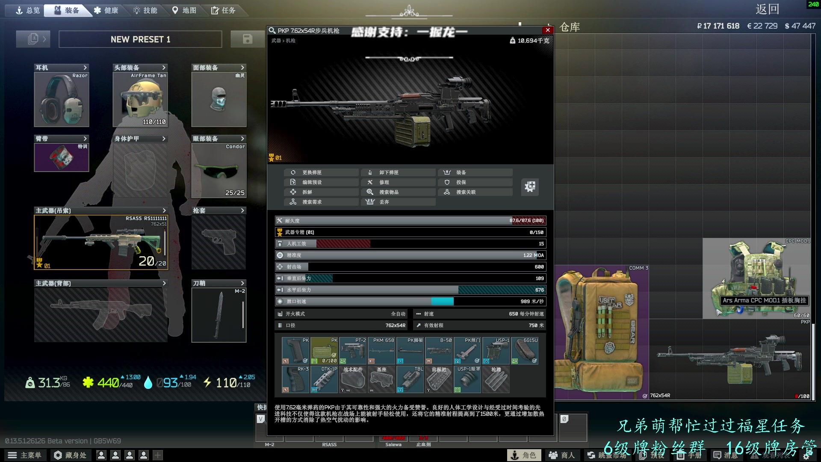Select the PK 0/100 ammo box slot
Image resolution: width=821 pixels, height=462 pixels.
coord(324,351)
